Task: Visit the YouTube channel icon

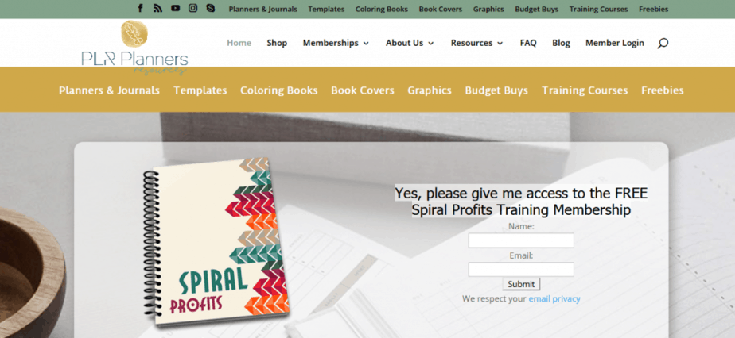Action: coord(175,8)
